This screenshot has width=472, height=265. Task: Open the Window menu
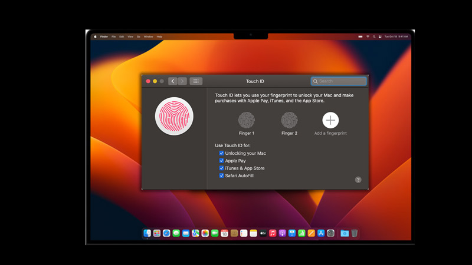click(x=149, y=37)
